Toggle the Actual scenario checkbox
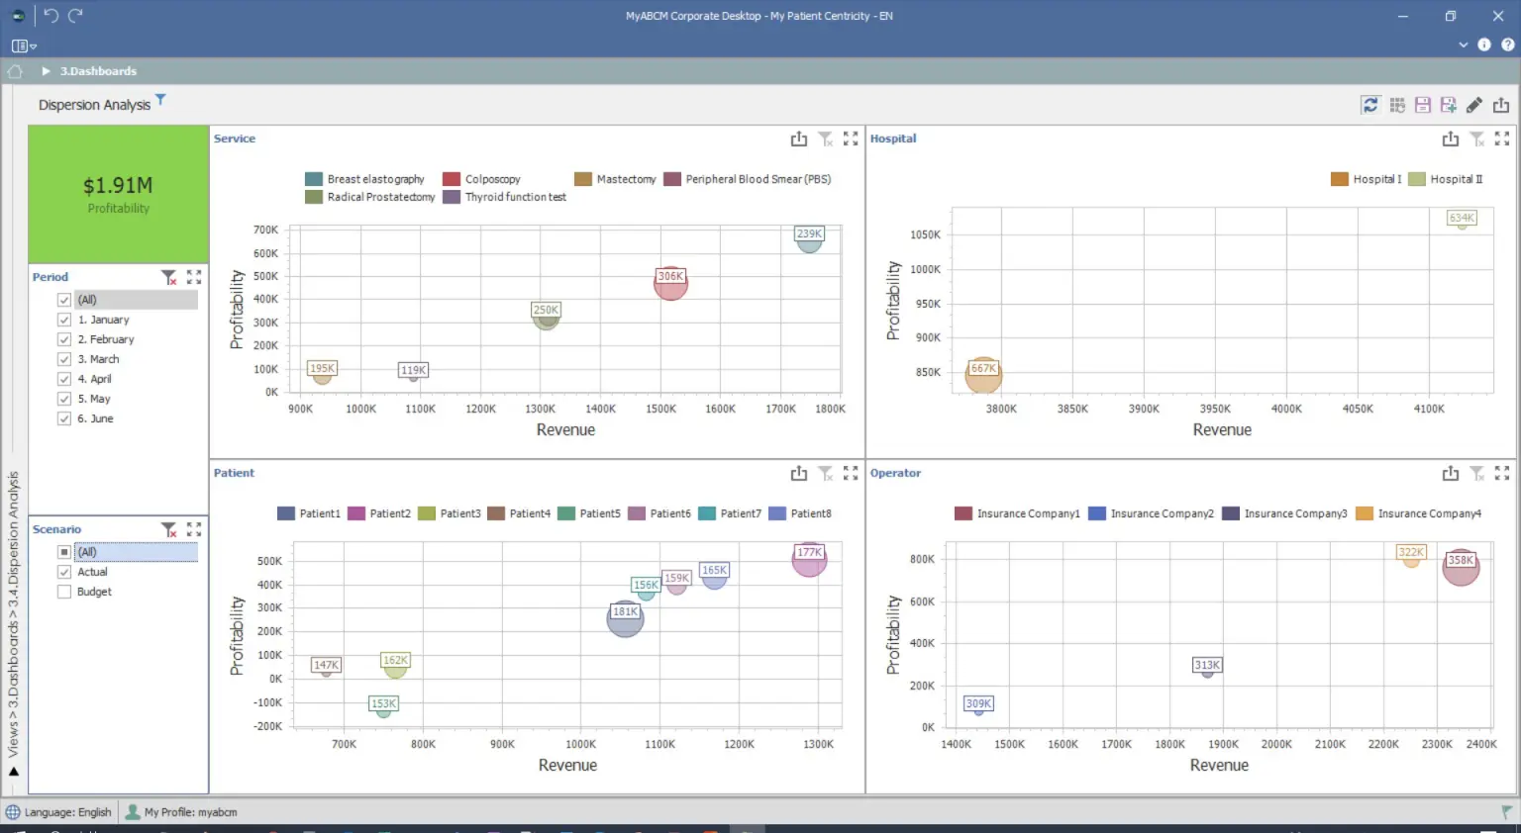 point(64,572)
